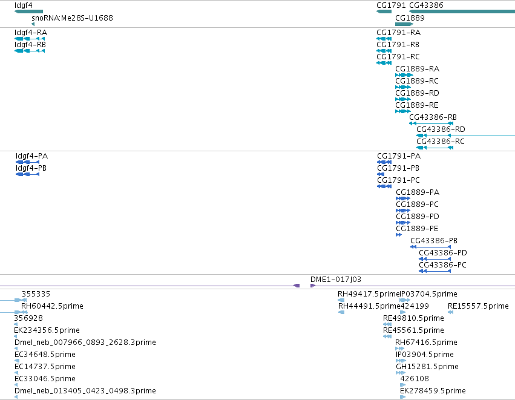Select the Idgf4-PA protein

[x=31, y=156]
